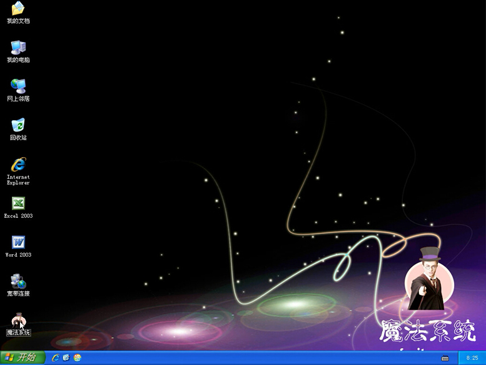The height and width of the screenshot is (365, 486).
Task: Select the 宽带连接 broadband connection icon
Action: (18, 285)
